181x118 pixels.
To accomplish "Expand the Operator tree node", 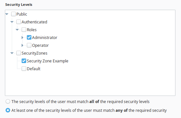I will pyautogui.click(x=22, y=45).
